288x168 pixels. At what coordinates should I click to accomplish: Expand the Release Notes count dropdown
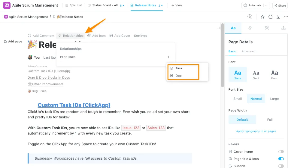click(161, 5)
